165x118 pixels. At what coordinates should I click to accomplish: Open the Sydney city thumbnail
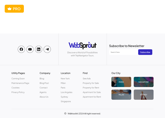pos(144,95)
